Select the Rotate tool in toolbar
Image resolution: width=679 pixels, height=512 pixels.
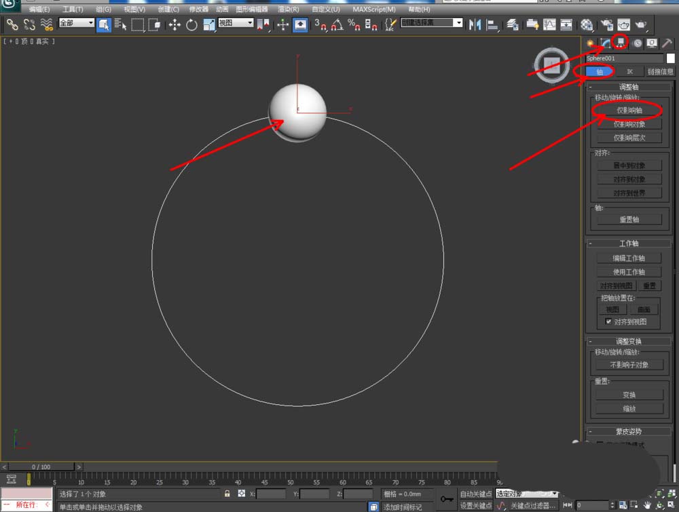191,24
